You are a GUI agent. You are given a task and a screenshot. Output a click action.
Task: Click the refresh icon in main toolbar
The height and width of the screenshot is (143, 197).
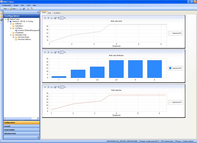[31, 9]
